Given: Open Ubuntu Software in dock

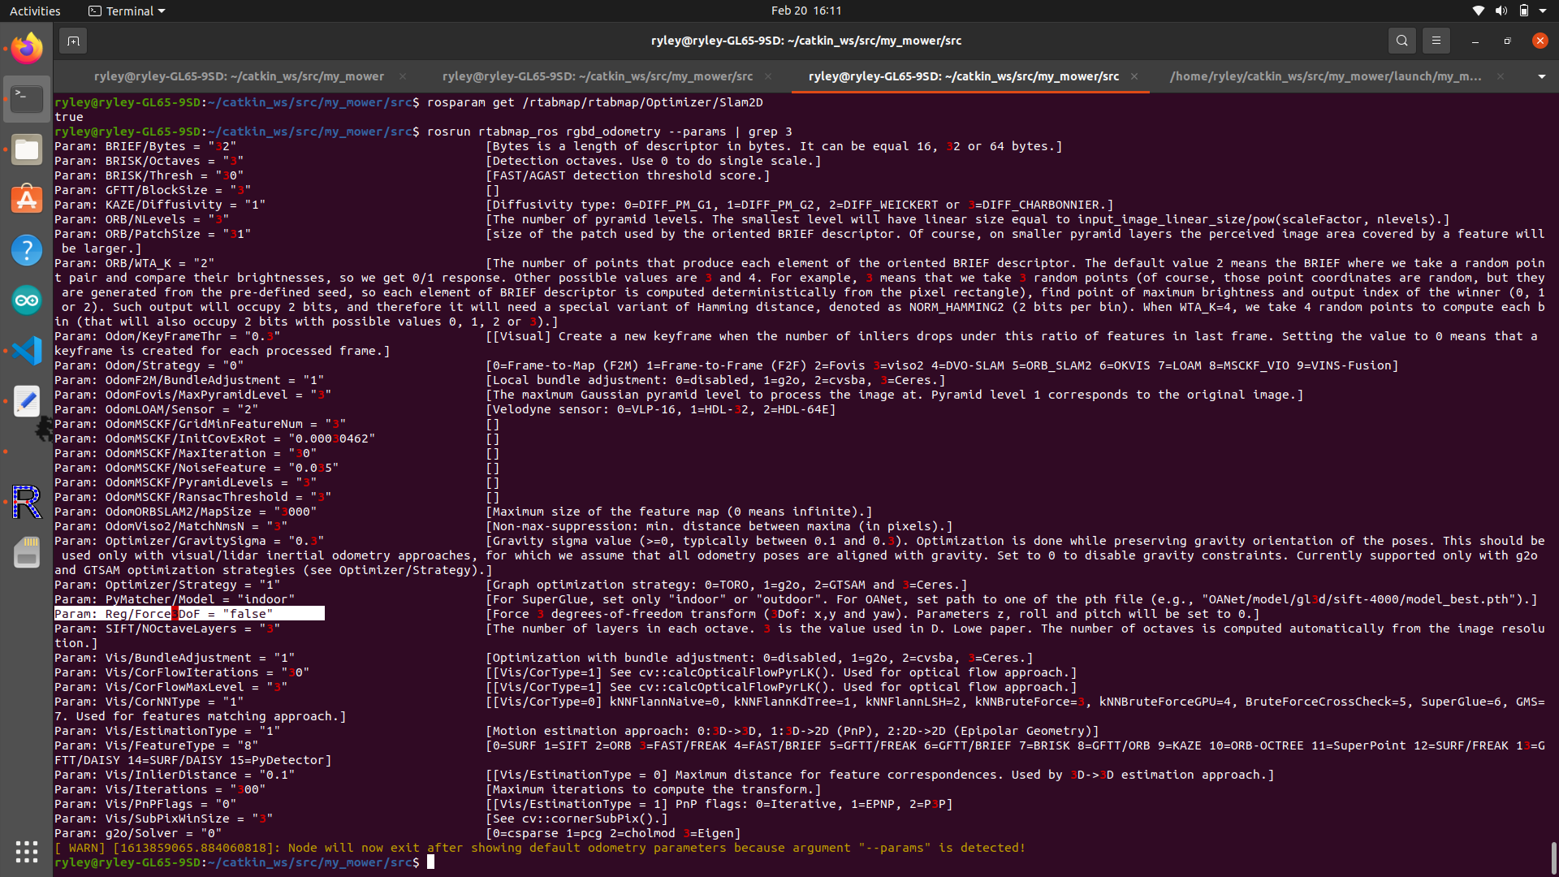Looking at the screenshot, I should click(27, 200).
